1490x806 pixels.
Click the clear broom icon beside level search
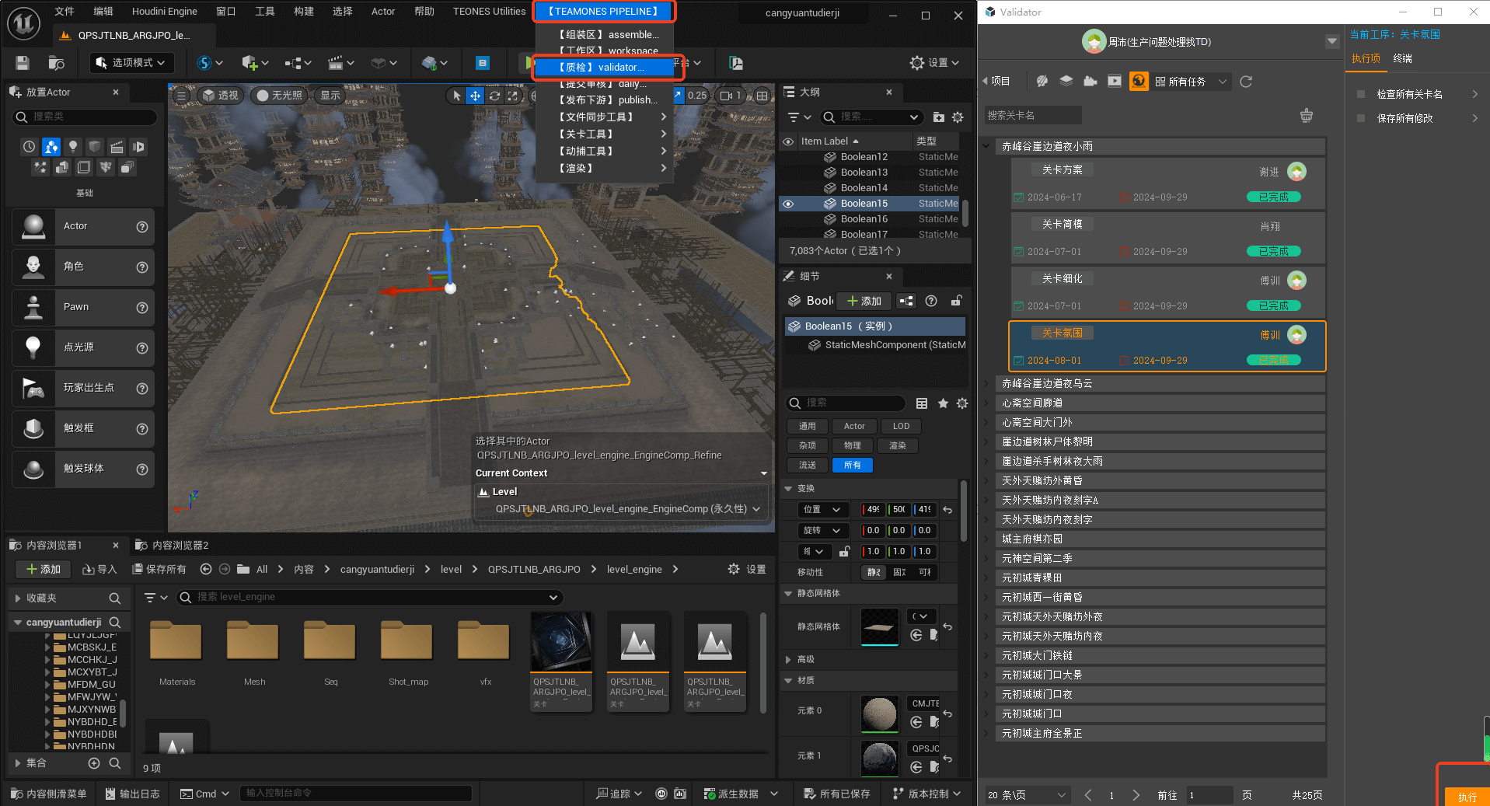[1306, 115]
